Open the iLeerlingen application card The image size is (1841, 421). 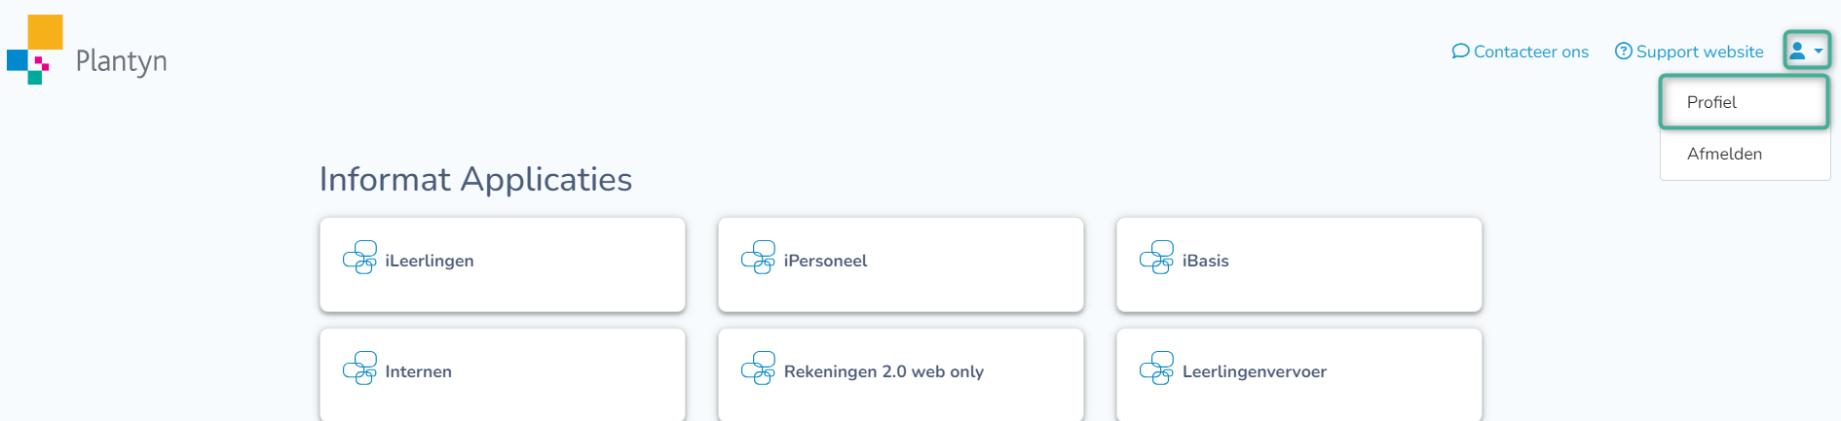pyautogui.click(x=502, y=264)
